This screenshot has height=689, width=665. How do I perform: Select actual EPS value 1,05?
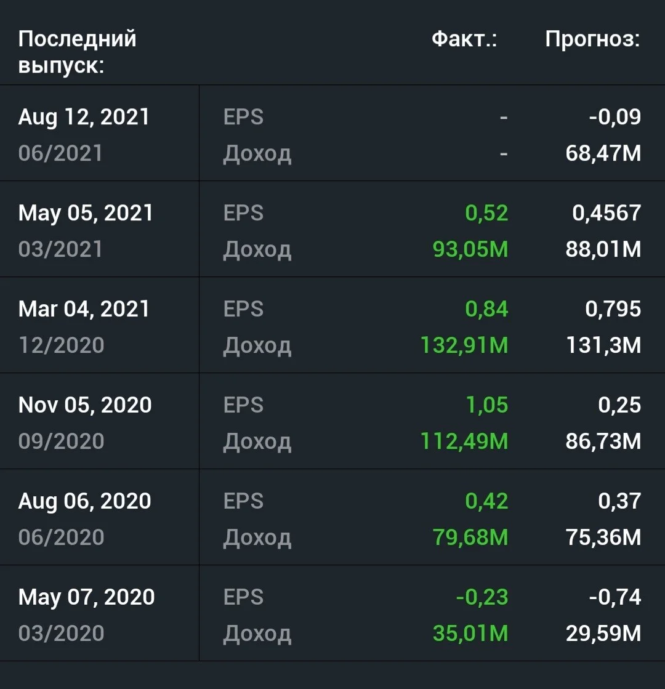click(x=487, y=405)
